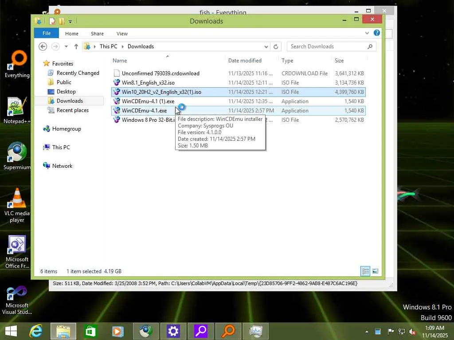Click the size cell '3,641,312 KB'
Screen dimensions: 454x340
point(349,73)
